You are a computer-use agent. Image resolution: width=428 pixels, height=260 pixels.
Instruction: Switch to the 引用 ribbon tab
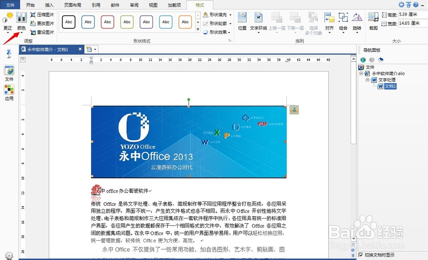(96, 5)
